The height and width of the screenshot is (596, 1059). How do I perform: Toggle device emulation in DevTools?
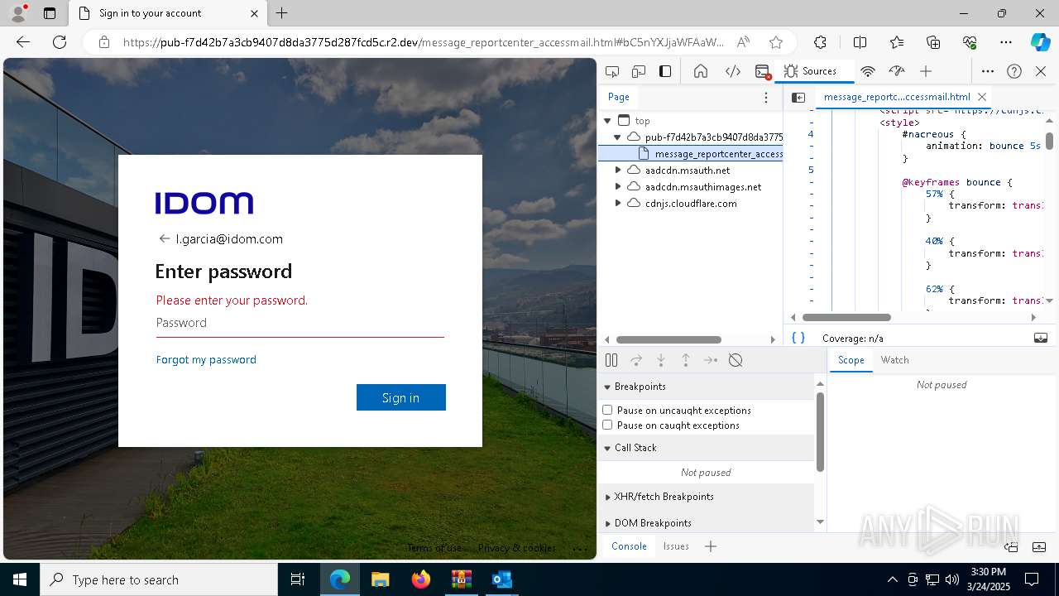point(639,71)
